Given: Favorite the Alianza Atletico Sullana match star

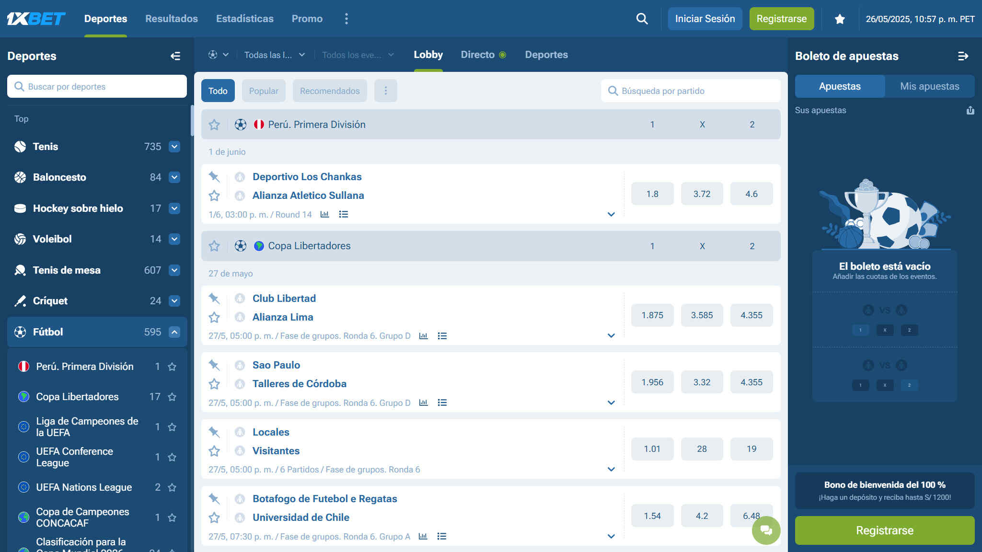Looking at the screenshot, I should (x=214, y=195).
